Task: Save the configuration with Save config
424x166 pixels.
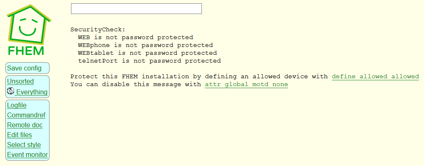Action: [24, 68]
